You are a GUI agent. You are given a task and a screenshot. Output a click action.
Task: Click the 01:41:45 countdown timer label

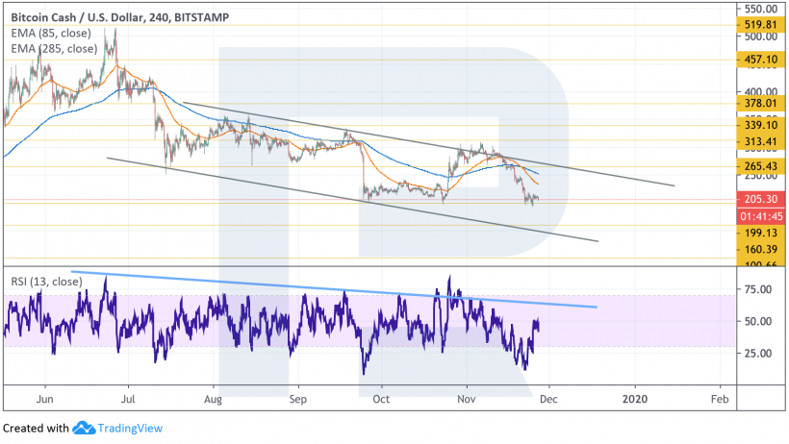click(753, 215)
